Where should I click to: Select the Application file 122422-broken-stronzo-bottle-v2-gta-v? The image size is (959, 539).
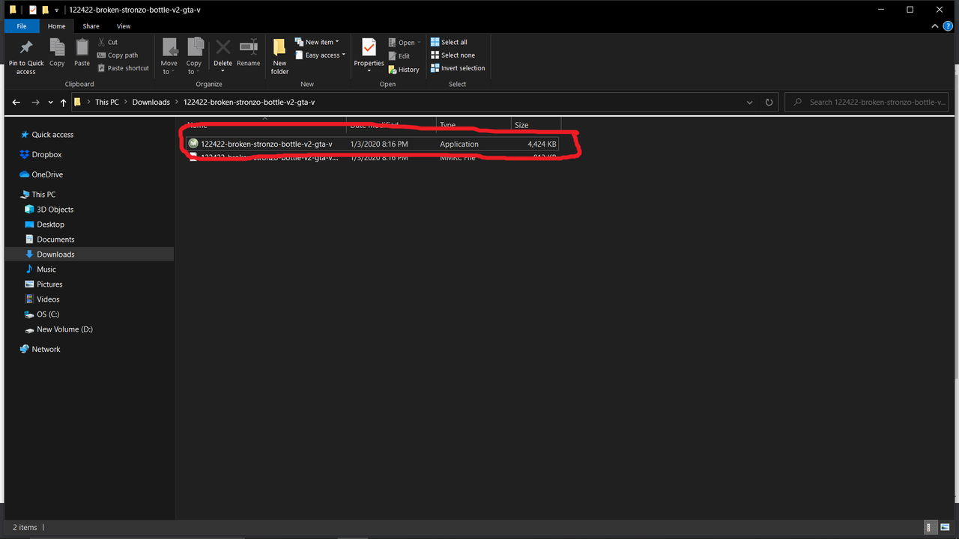pyautogui.click(x=372, y=144)
